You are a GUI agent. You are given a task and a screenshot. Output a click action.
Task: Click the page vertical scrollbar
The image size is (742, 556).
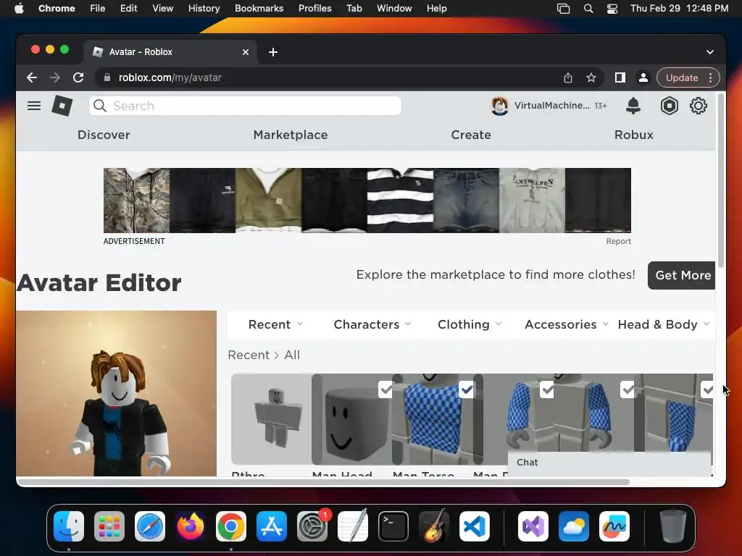[721, 181]
